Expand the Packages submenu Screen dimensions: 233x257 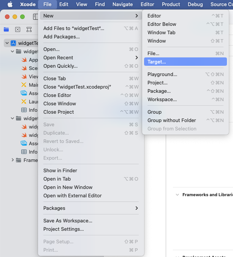click(x=91, y=208)
